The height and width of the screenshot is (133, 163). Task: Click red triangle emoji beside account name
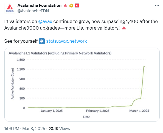tap(65, 5)
